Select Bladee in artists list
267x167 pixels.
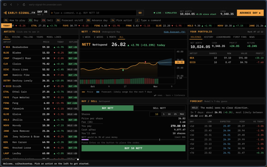point(40,53)
